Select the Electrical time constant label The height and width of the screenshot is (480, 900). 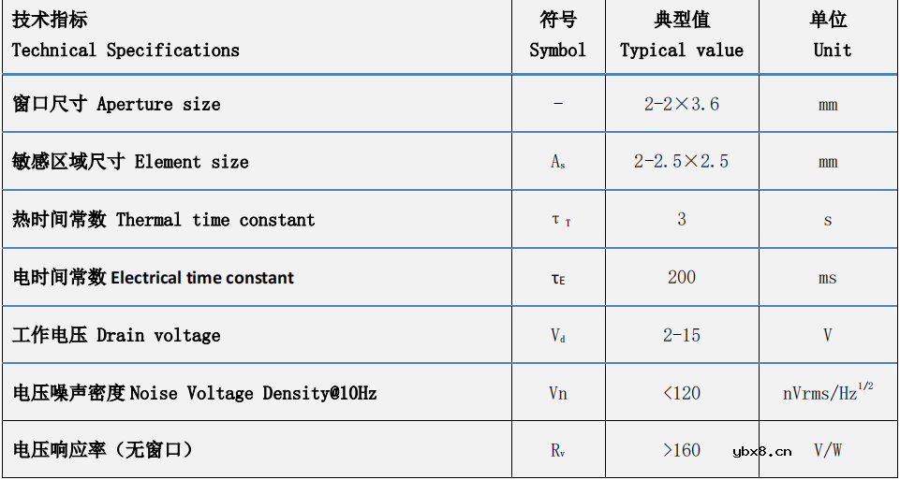(x=154, y=278)
